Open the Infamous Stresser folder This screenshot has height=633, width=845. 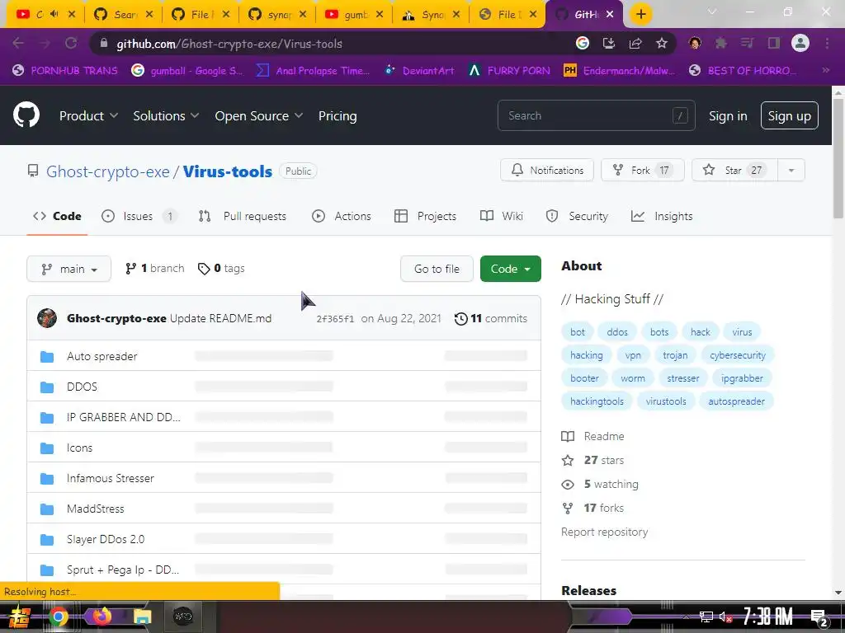[x=111, y=478]
